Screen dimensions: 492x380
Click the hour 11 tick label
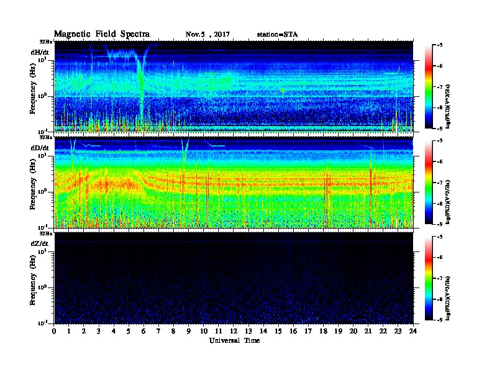tap(219, 332)
